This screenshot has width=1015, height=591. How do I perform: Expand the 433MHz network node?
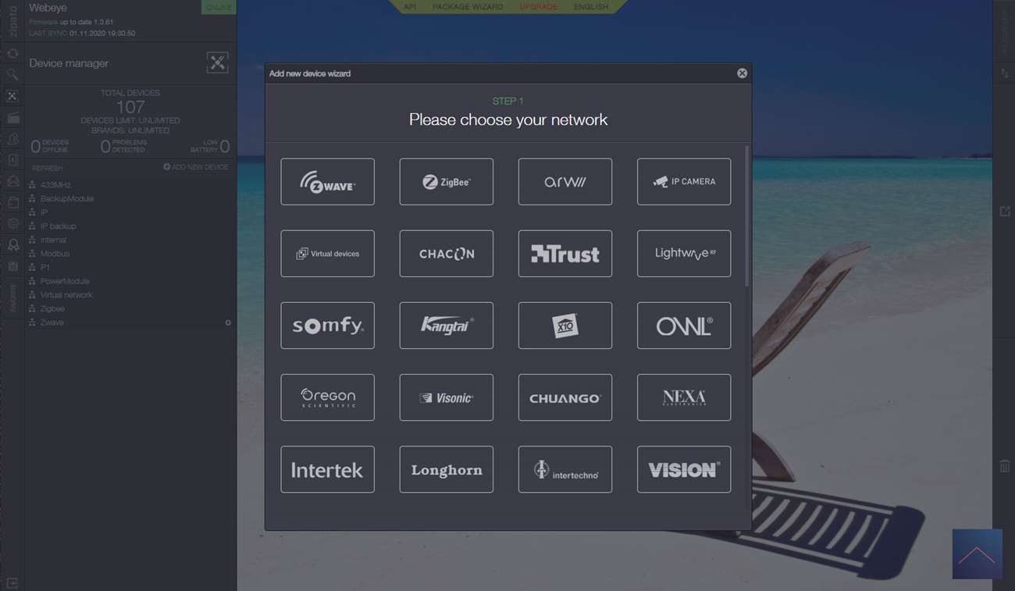tap(55, 185)
